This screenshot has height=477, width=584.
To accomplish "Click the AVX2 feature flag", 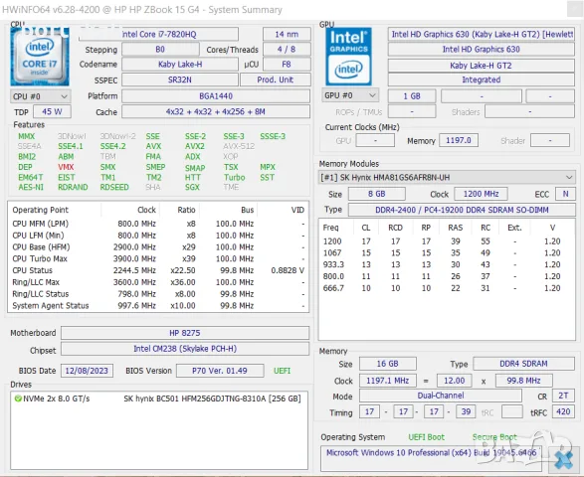I will (x=194, y=146).
